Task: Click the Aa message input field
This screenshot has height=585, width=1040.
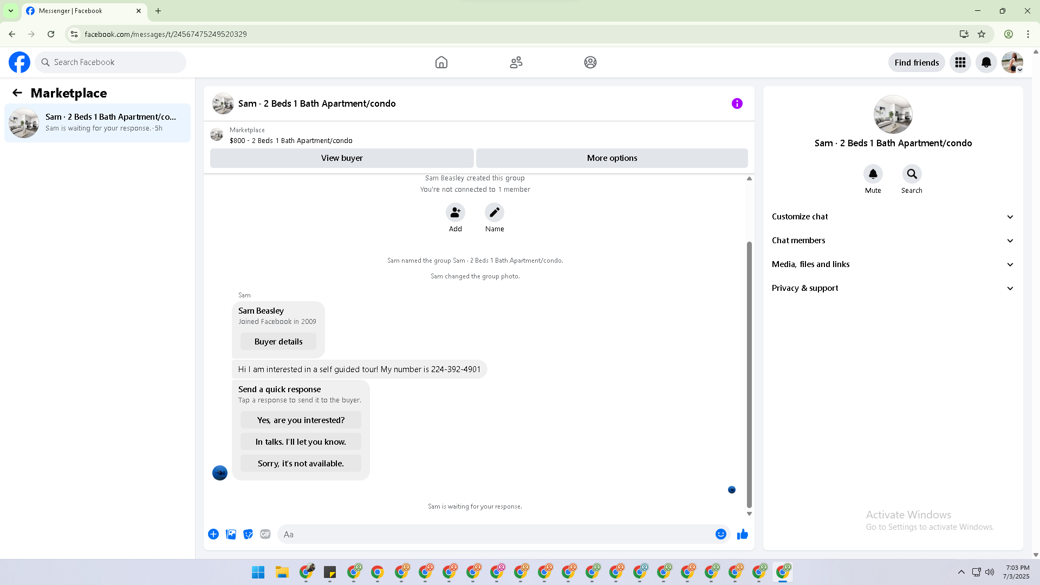Action: tap(496, 534)
